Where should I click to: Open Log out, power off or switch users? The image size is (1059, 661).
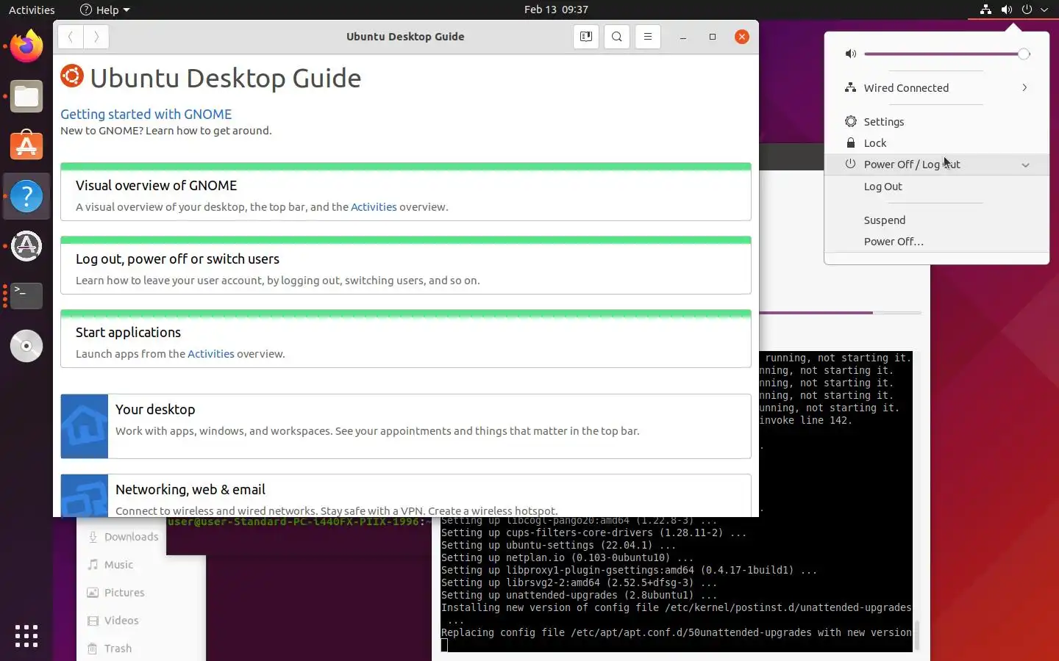(406, 265)
